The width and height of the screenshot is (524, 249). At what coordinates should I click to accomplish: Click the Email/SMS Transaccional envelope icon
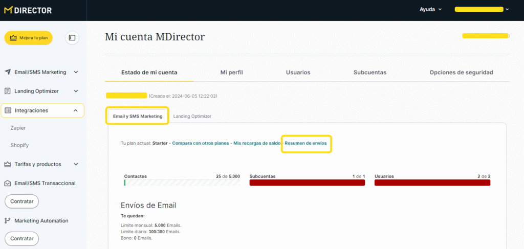pyautogui.click(x=8, y=183)
